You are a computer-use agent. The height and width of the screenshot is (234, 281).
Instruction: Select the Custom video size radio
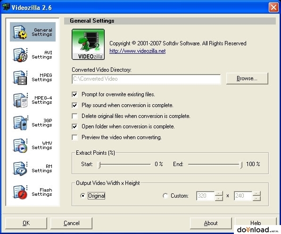165,196
